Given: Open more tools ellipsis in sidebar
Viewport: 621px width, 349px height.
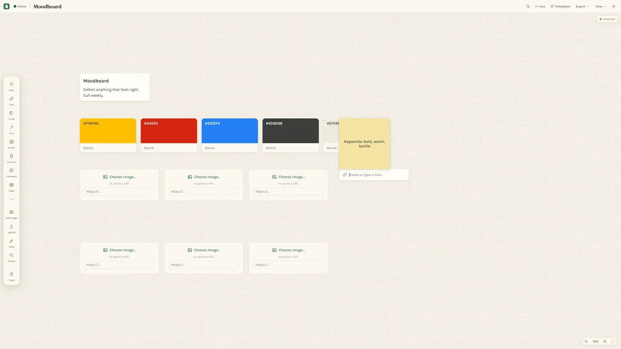Looking at the screenshot, I should (11, 199).
